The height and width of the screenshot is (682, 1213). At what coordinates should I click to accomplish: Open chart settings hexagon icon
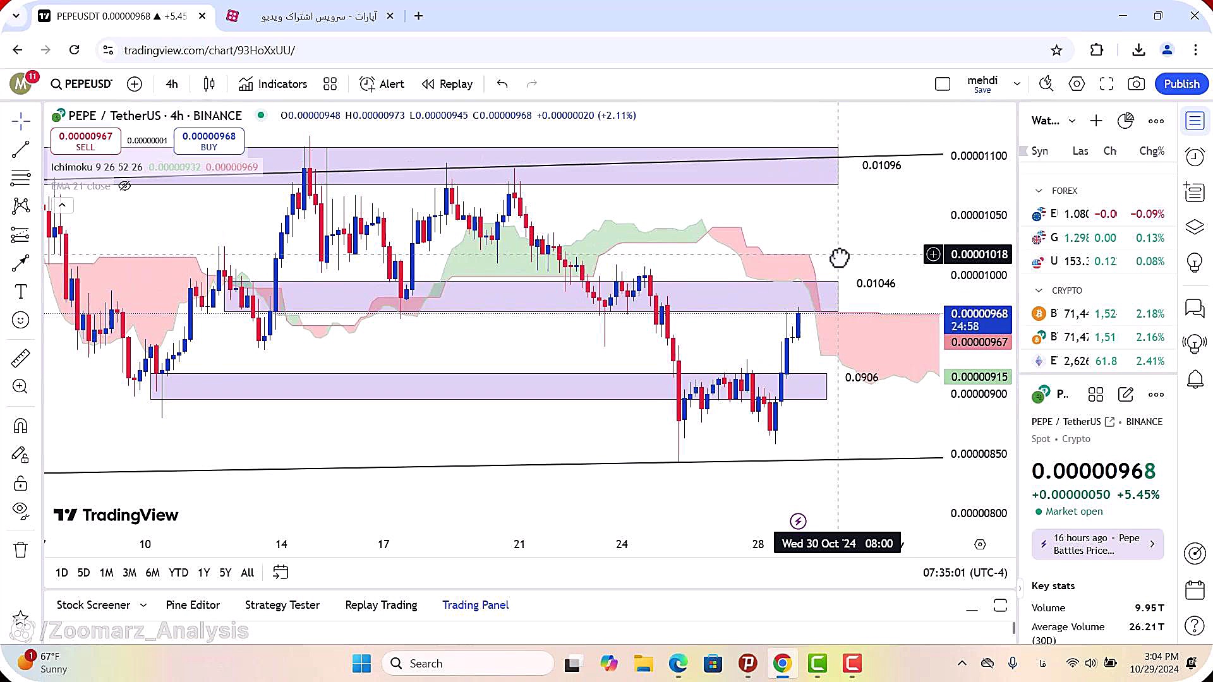1077,84
